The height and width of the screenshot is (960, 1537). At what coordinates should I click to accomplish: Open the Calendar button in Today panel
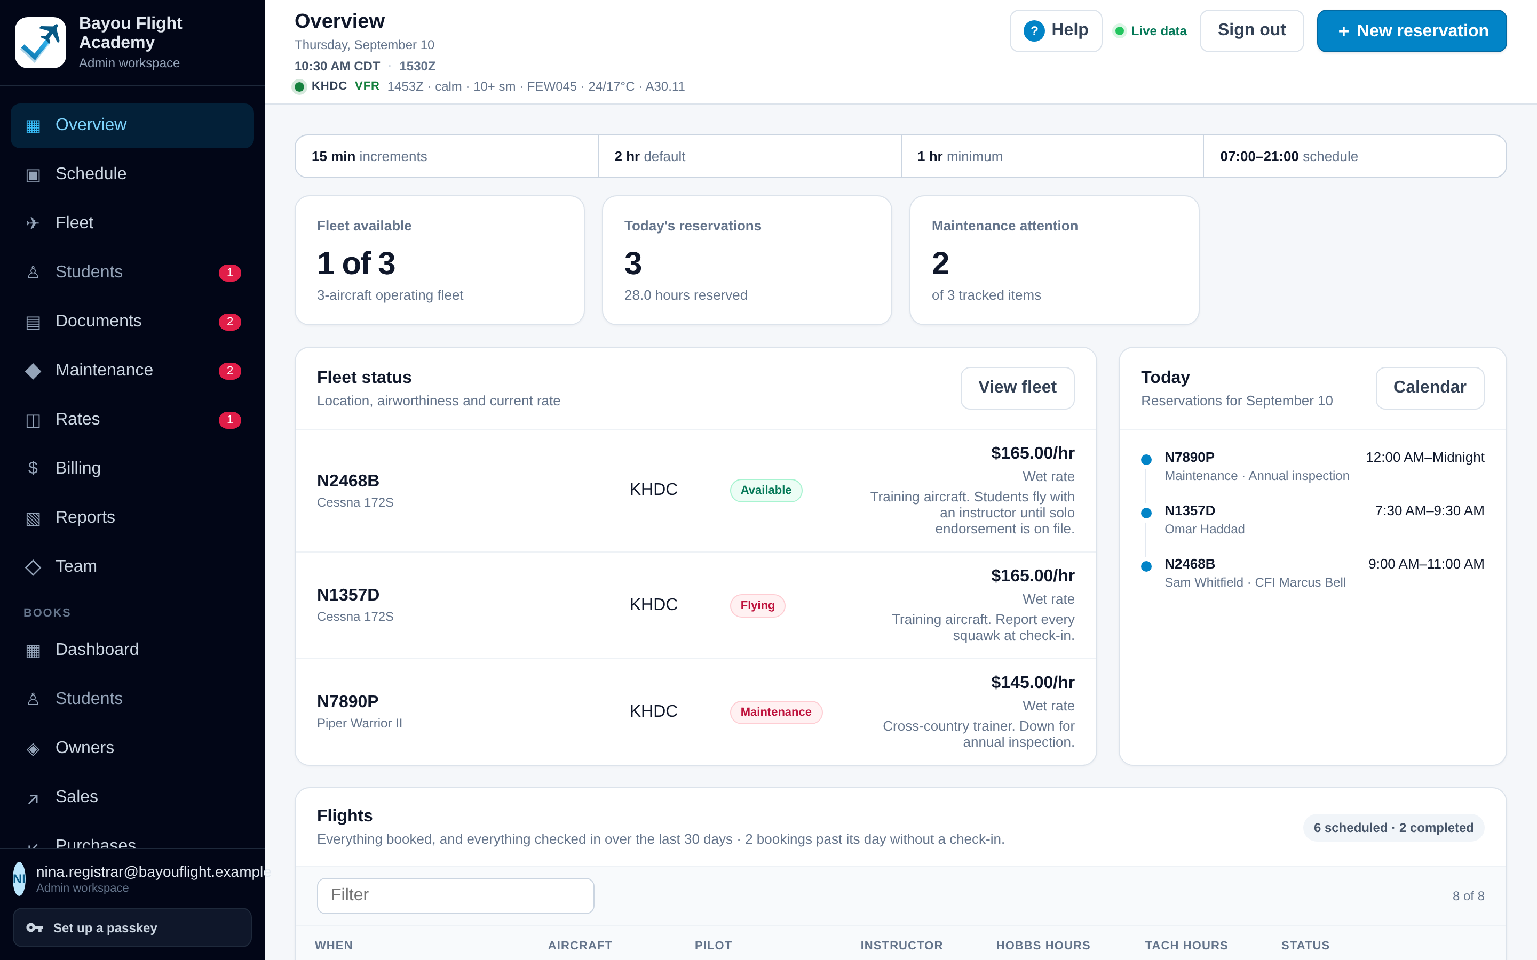(1429, 387)
